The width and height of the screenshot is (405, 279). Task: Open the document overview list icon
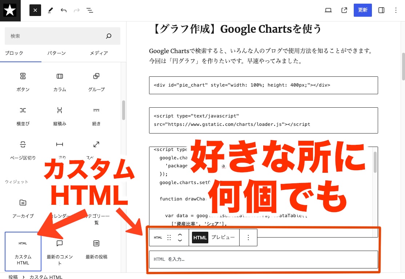point(89,10)
